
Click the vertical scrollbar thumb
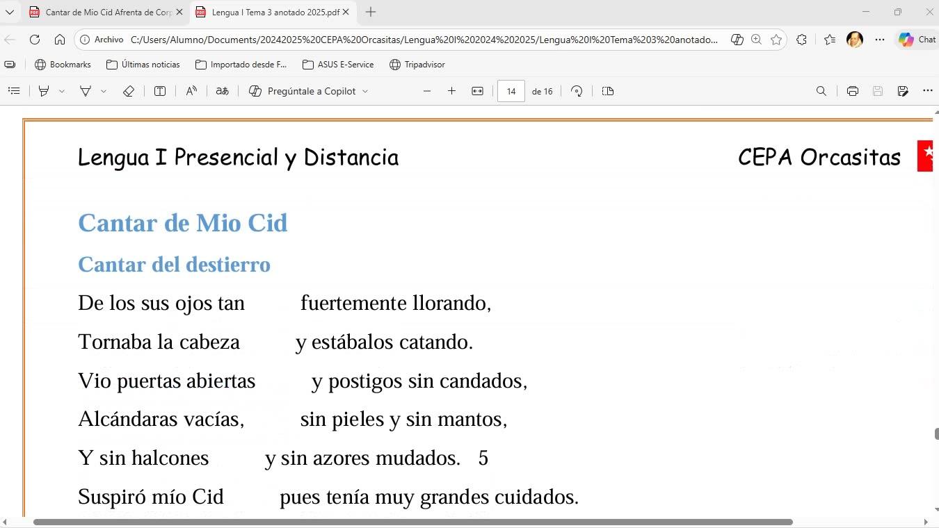pyautogui.click(x=936, y=434)
